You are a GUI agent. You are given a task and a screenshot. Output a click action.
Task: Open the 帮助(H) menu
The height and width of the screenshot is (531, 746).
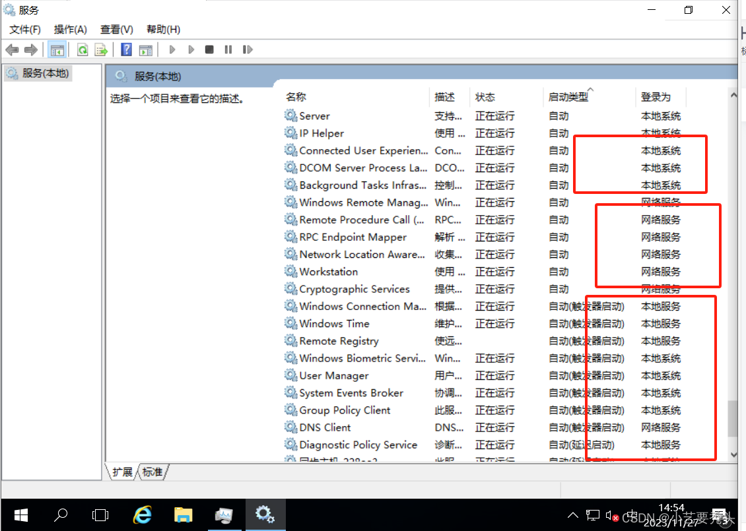(x=163, y=30)
